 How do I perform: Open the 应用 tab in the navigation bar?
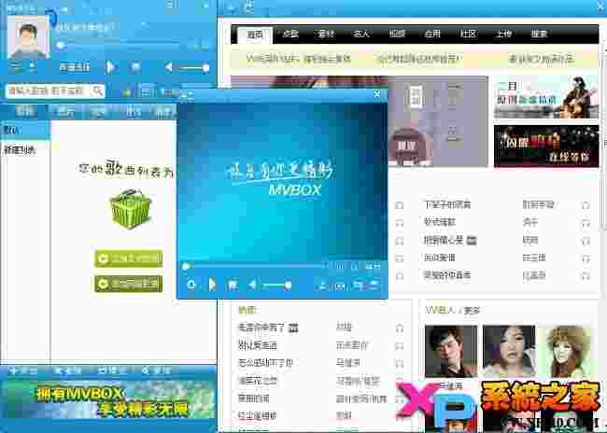(x=432, y=34)
